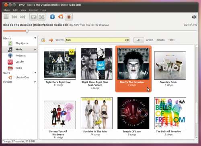Expand the Playlists section arrow

[35, 82]
